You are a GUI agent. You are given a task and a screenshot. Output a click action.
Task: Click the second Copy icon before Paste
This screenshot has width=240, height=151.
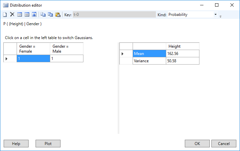pos(50,15)
